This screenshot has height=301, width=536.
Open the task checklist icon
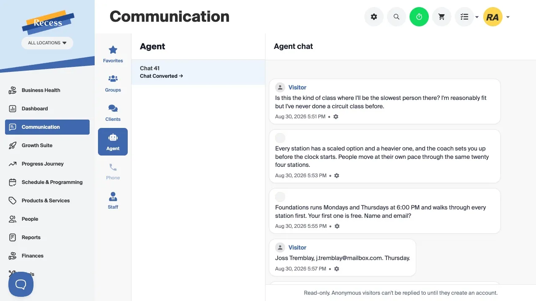(x=464, y=17)
